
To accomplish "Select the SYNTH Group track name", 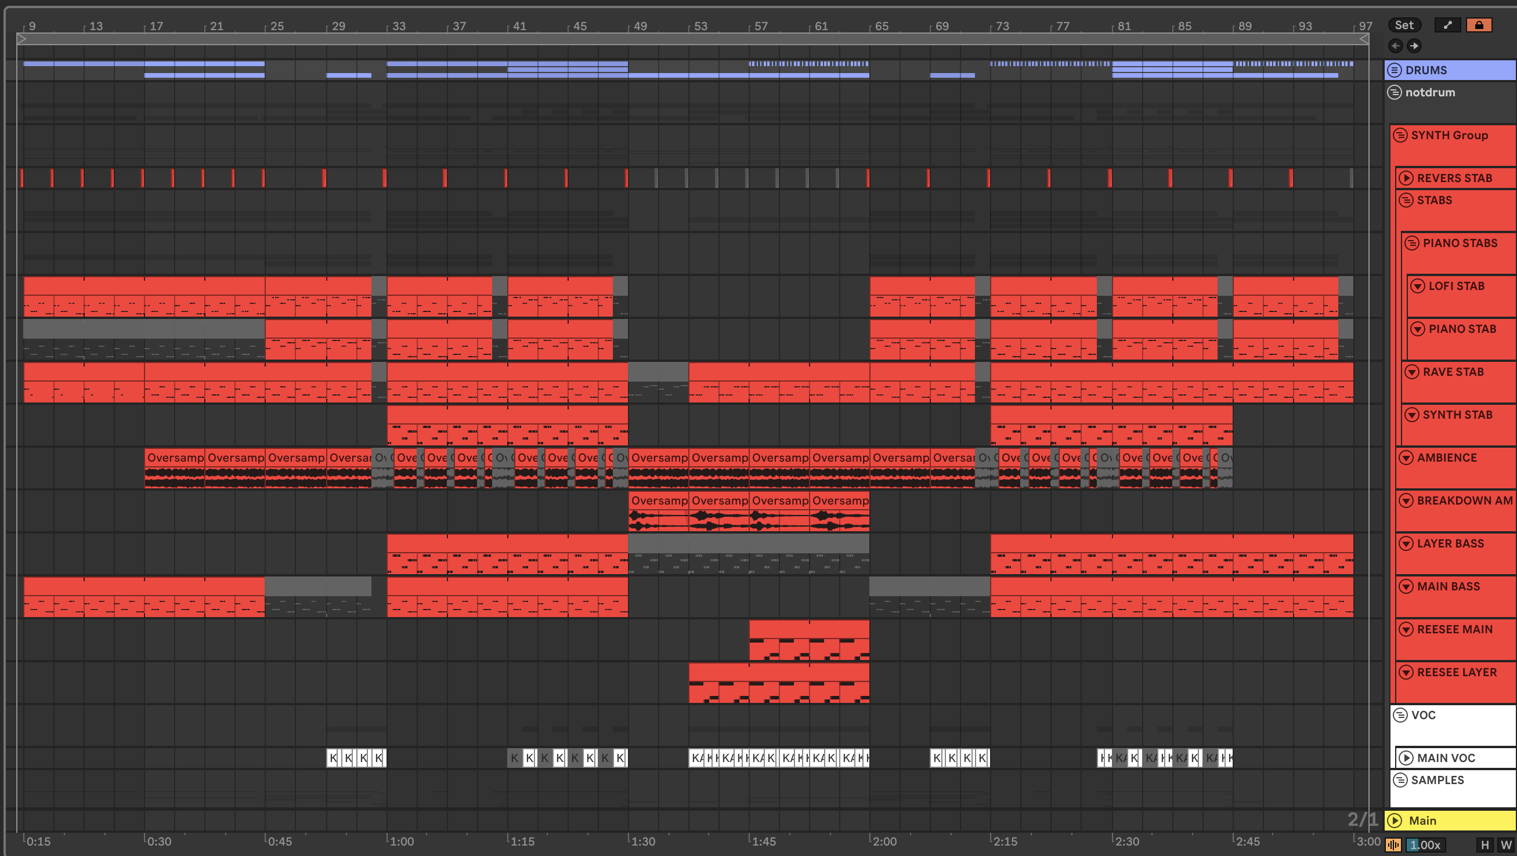I will [x=1449, y=135].
